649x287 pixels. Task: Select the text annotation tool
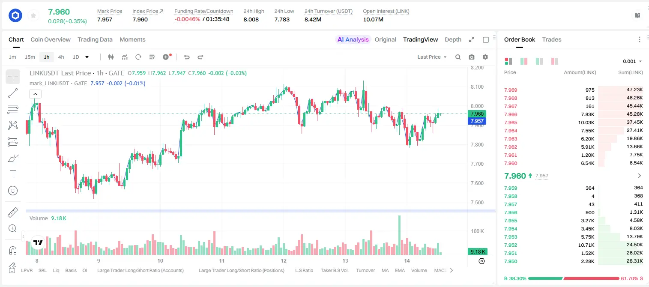pyautogui.click(x=13, y=174)
